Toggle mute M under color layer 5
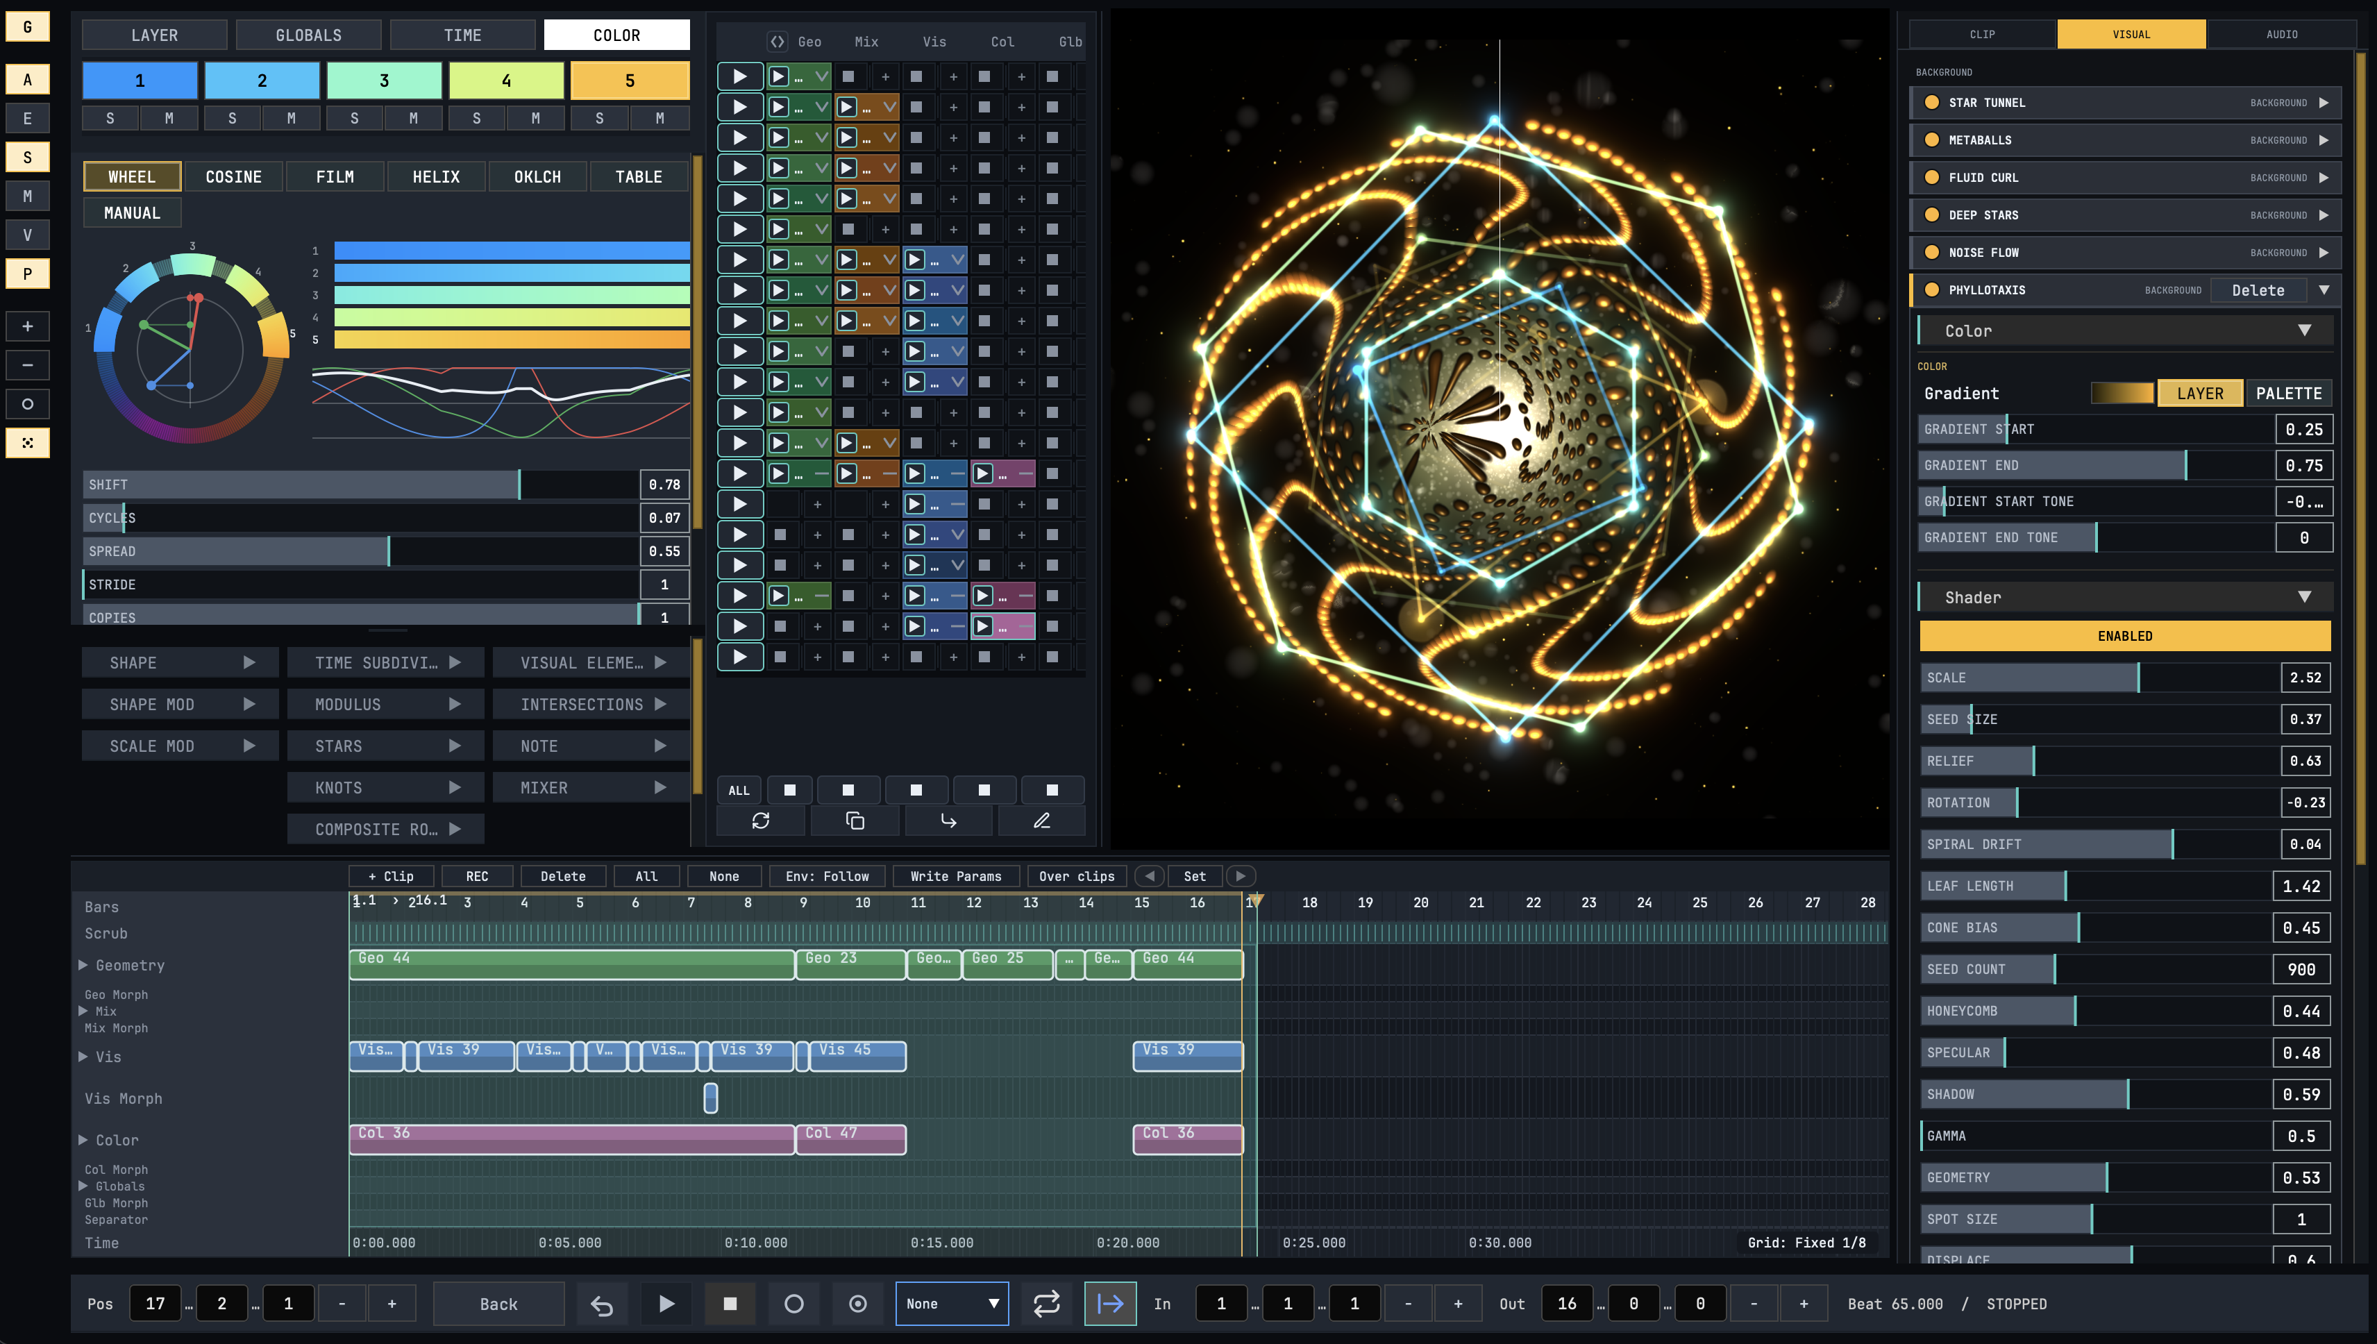Screen dimensions: 2377x1344 pos(659,118)
